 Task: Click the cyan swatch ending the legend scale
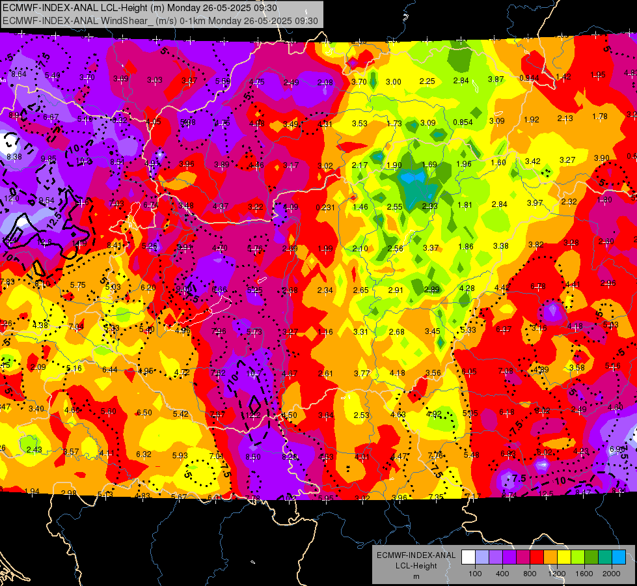pos(619,557)
